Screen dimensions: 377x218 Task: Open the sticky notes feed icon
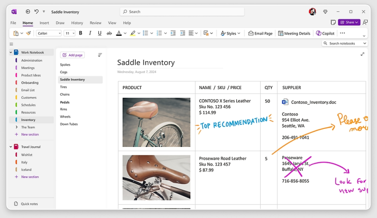pos(333,23)
